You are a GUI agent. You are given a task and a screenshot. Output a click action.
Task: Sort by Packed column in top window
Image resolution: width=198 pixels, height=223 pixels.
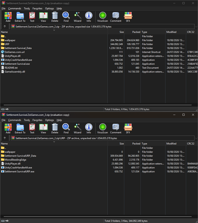tap(132, 32)
